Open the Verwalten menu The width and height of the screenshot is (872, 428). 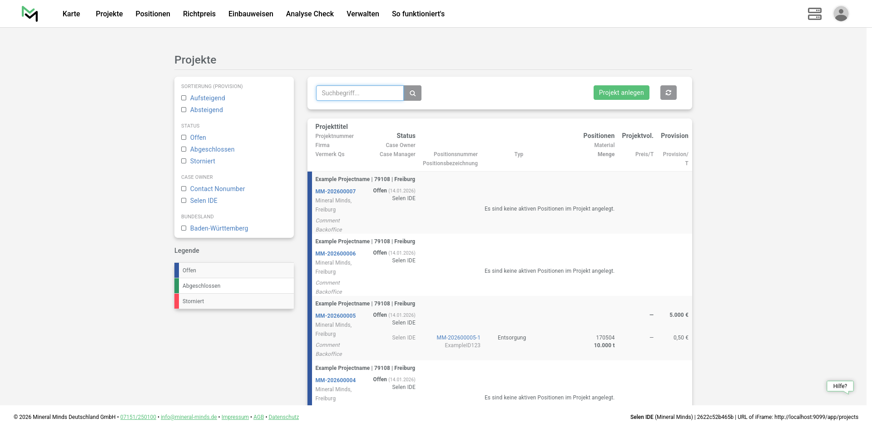[x=362, y=14]
